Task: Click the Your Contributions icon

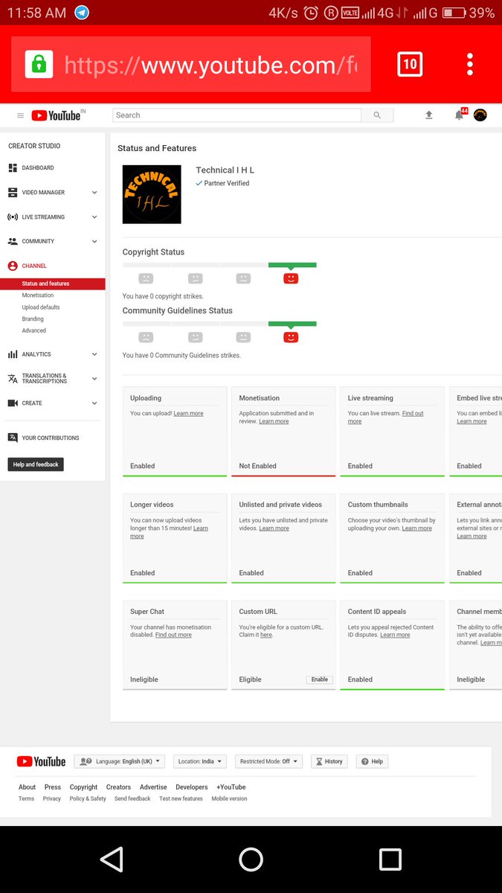Action: tap(13, 438)
